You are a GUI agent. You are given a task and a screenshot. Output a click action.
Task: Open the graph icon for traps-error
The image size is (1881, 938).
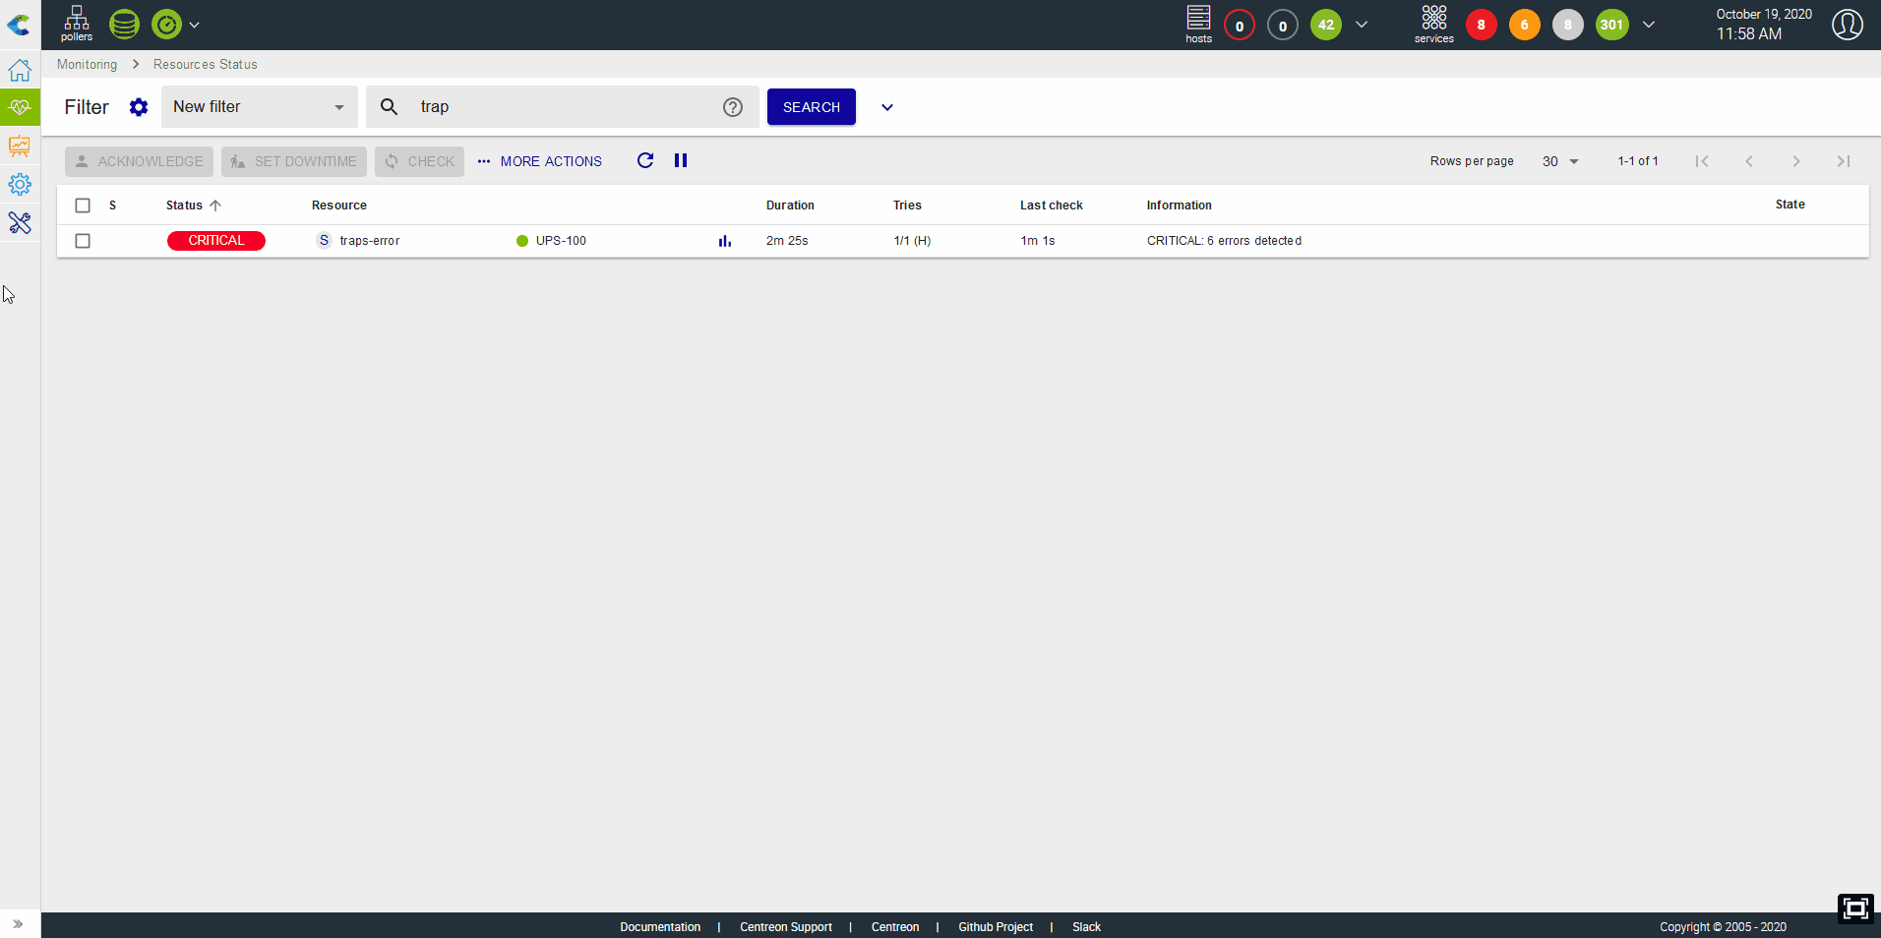[725, 241]
